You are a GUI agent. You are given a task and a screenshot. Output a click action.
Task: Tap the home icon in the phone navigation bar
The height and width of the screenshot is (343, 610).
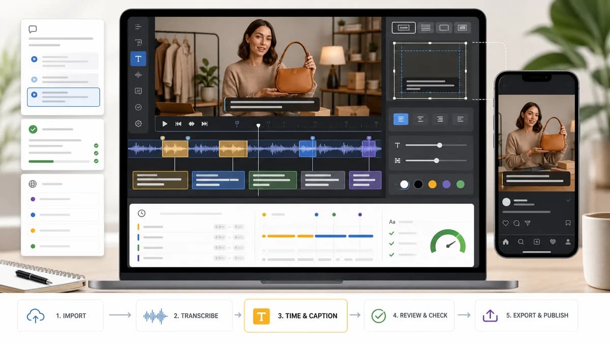[x=505, y=242]
